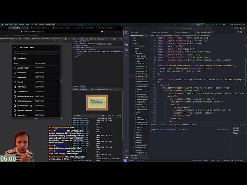247x185 pixels.
Task: Maximize terminal panel size icon
Action: pyautogui.click(x=241, y=125)
